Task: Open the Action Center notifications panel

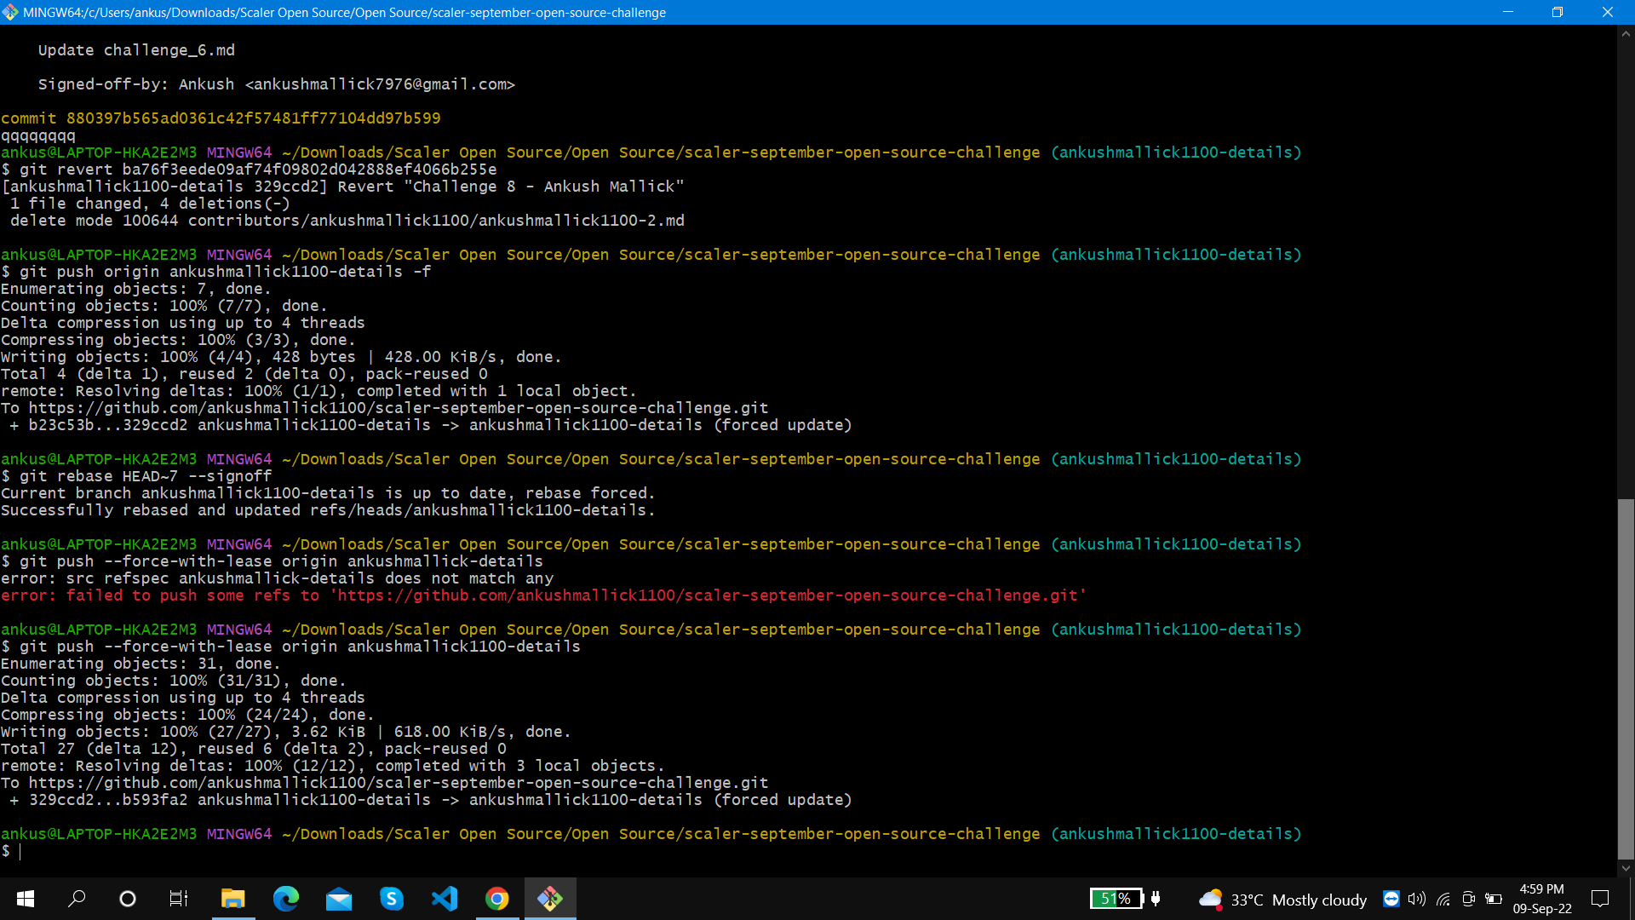Action: (x=1600, y=899)
